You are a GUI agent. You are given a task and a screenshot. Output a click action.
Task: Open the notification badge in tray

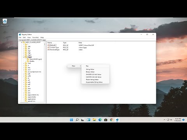[x=183, y=120]
